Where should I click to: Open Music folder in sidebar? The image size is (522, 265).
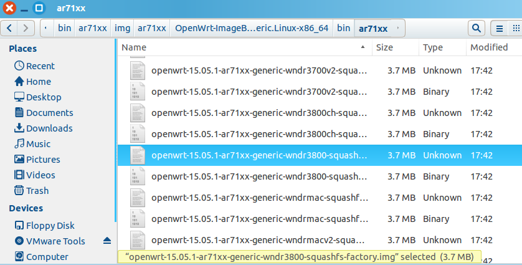coord(32,143)
